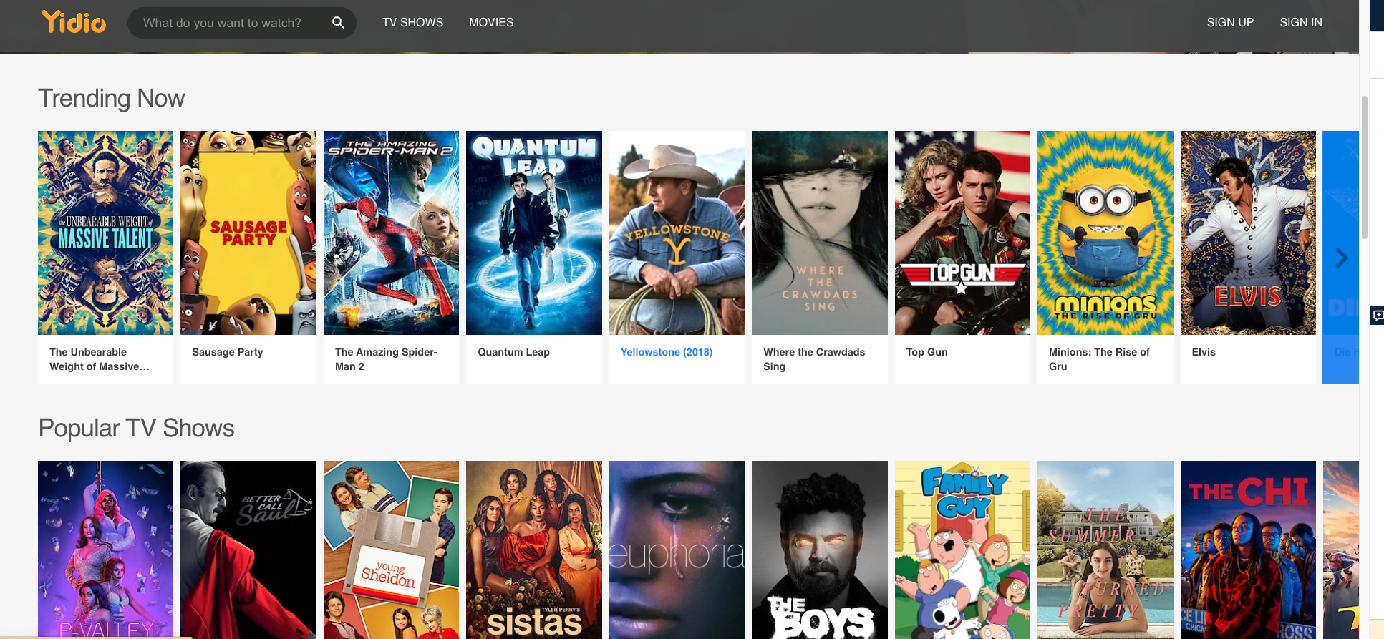1384x639 pixels.
Task: Open the Yellowstone poster image
Action: [x=677, y=233]
